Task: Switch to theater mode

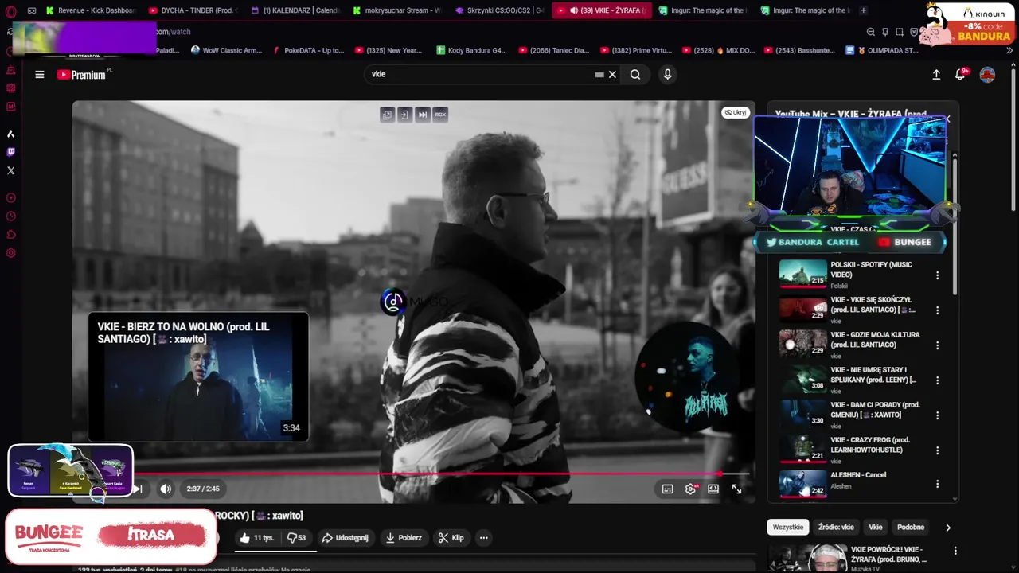Action: 713,489
